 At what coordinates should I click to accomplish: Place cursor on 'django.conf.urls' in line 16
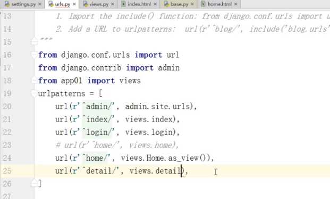click(x=95, y=55)
